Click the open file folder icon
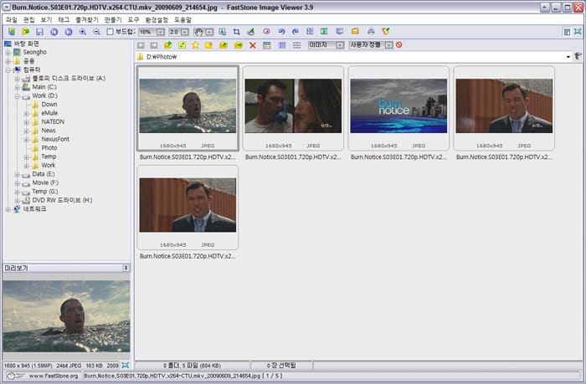The height and width of the screenshot is (384, 586). [x=25, y=32]
